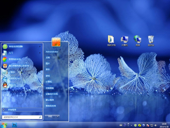This screenshot has width=170, height=128.
Task: Click the Photoshop icon in the taskbar
Action: coord(15,125)
